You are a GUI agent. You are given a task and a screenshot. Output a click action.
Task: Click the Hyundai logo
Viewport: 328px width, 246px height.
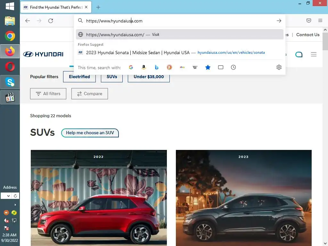tap(43, 54)
